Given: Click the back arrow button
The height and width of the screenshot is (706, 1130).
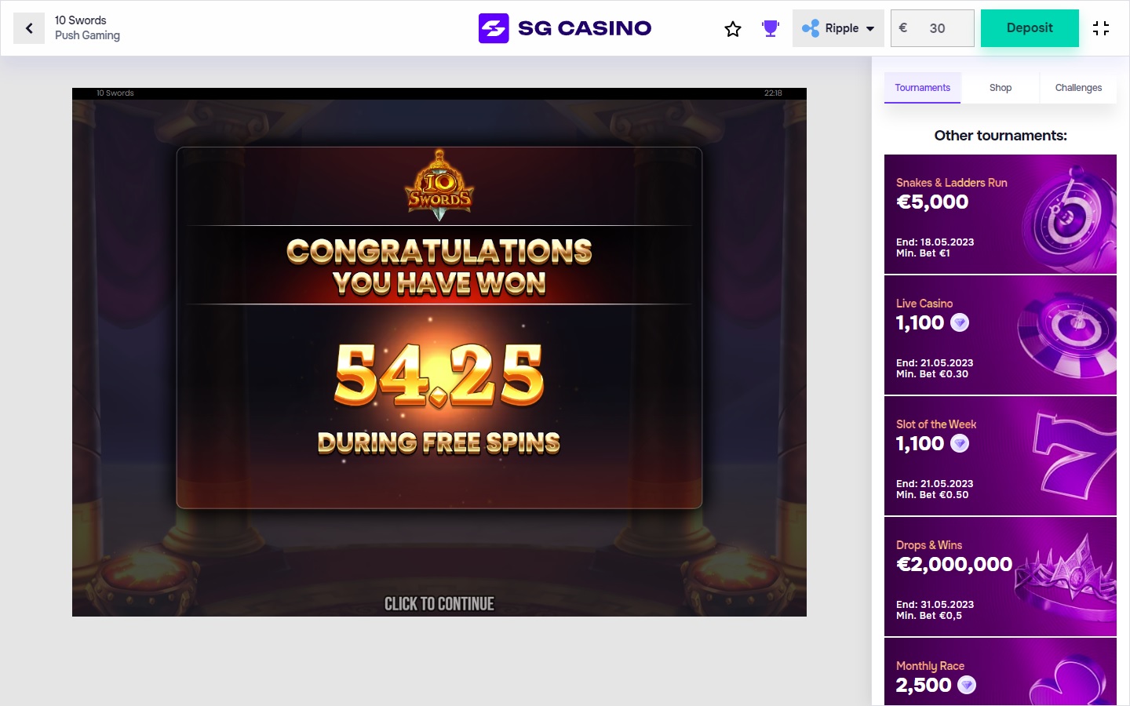Looking at the screenshot, I should pos(29,28).
